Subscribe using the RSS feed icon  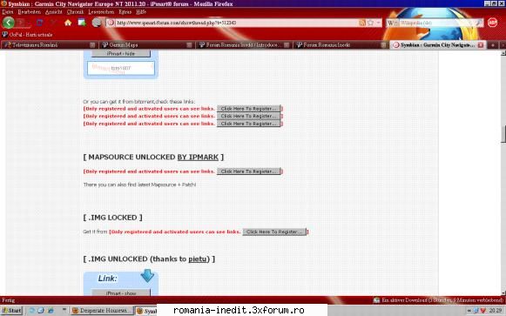pos(362,23)
